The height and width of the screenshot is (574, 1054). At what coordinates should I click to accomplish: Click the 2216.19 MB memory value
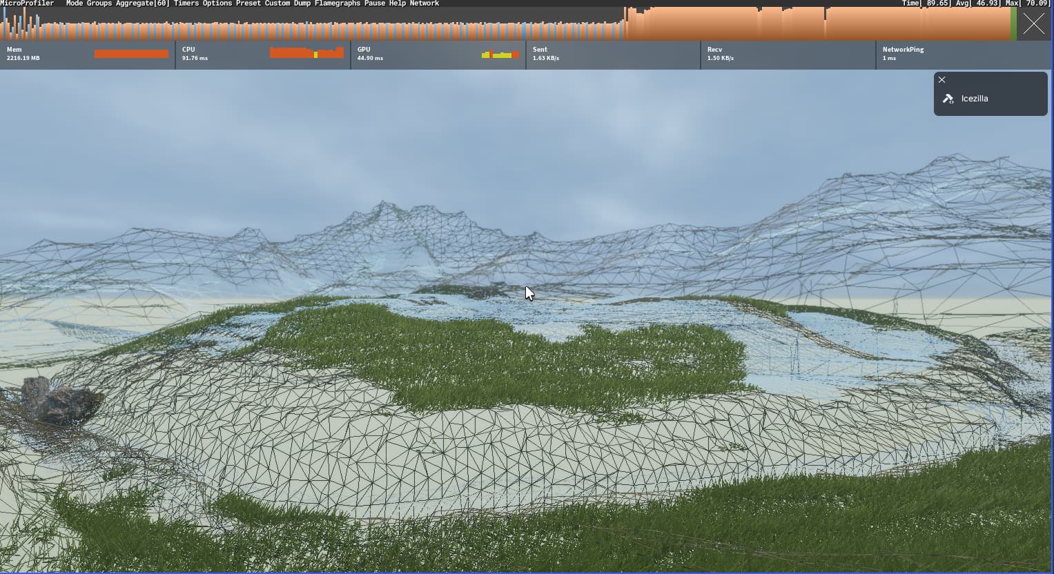(23, 59)
